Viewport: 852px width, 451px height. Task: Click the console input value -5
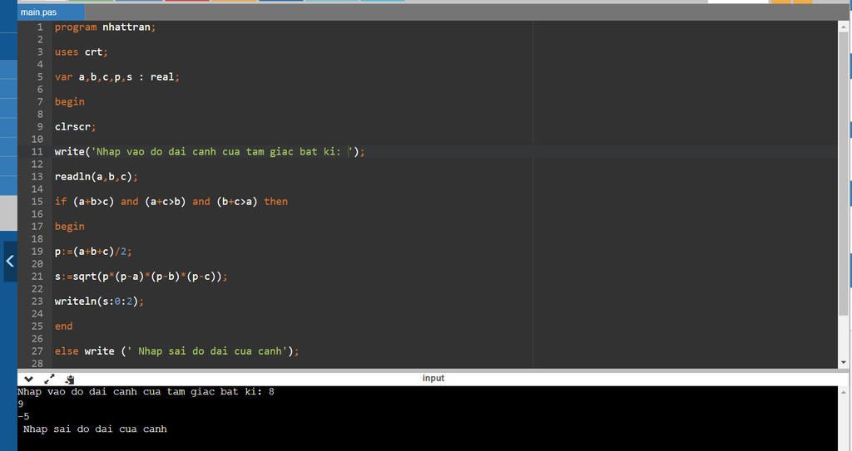[23, 417]
